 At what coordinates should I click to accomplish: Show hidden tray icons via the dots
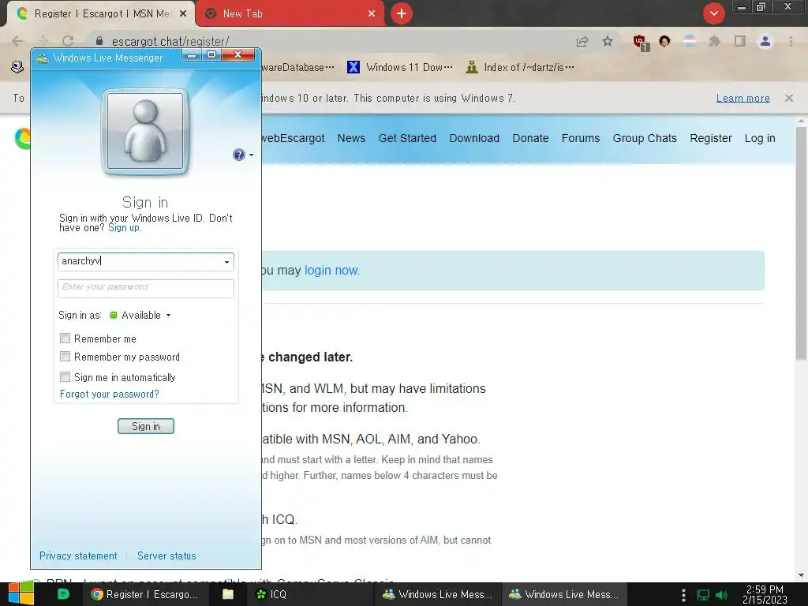(683, 595)
